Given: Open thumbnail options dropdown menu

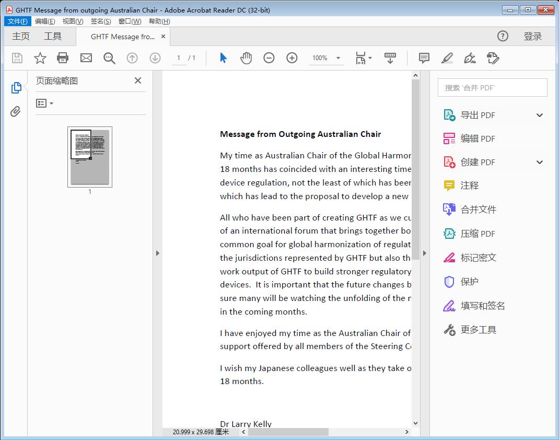Looking at the screenshot, I should tap(44, 103).
